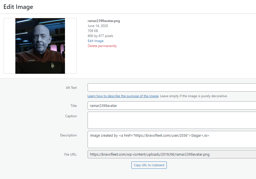Viewport: 256px width, 179px height.
Task: Click the Description text area
Action: point(172,139)
